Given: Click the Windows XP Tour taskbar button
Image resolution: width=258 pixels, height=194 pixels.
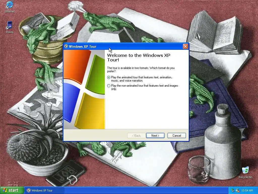Looking at the screenshot, I should pyautogui.click(x=44, y=190).
